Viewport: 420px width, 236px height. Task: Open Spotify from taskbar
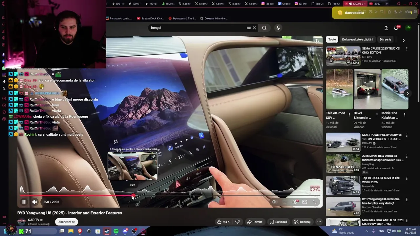click(116, 231)
